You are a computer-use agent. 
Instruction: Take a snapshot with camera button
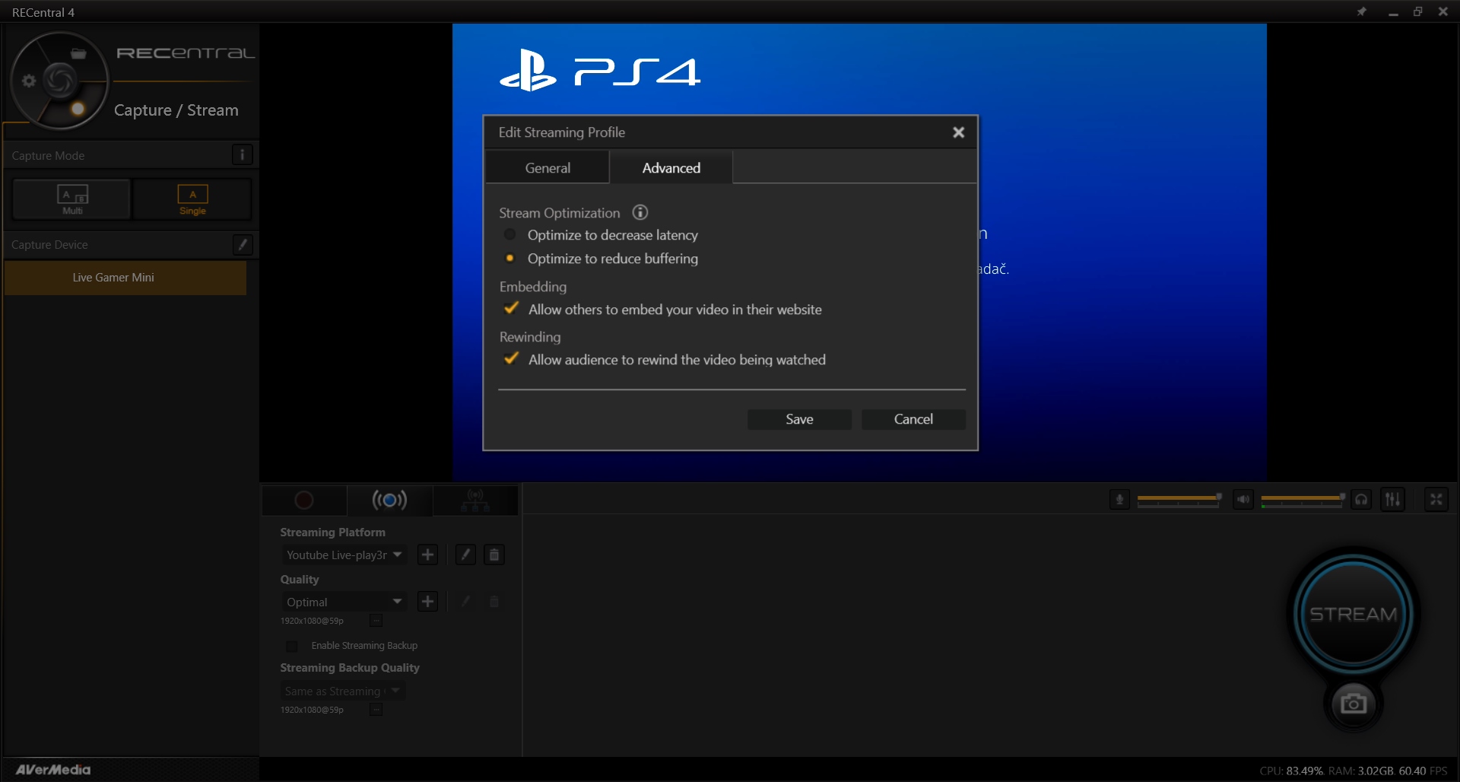coord(1354,704)
